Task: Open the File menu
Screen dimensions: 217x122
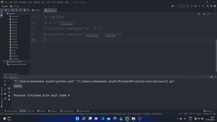Action: pyautogui.click(x=6, y=2)
